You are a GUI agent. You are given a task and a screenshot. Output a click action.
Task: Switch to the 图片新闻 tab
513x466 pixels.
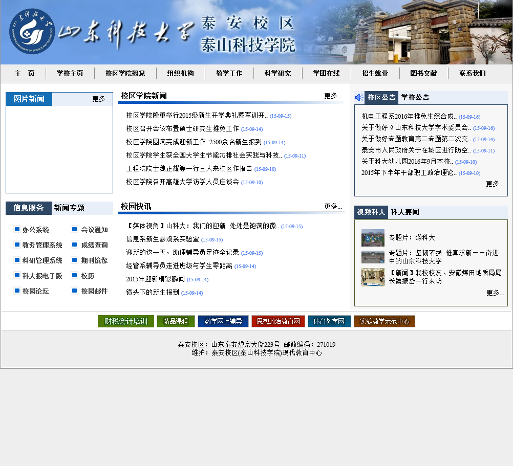point(29,99)
